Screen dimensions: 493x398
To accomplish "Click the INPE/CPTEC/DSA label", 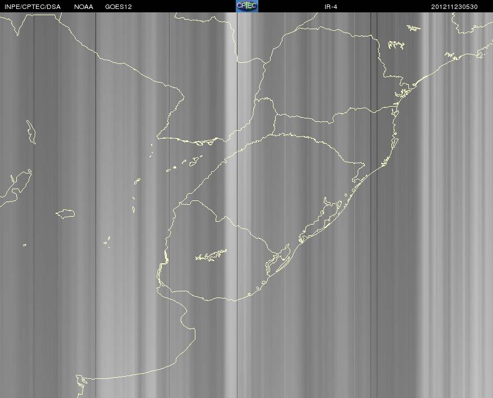I will 33,7.
